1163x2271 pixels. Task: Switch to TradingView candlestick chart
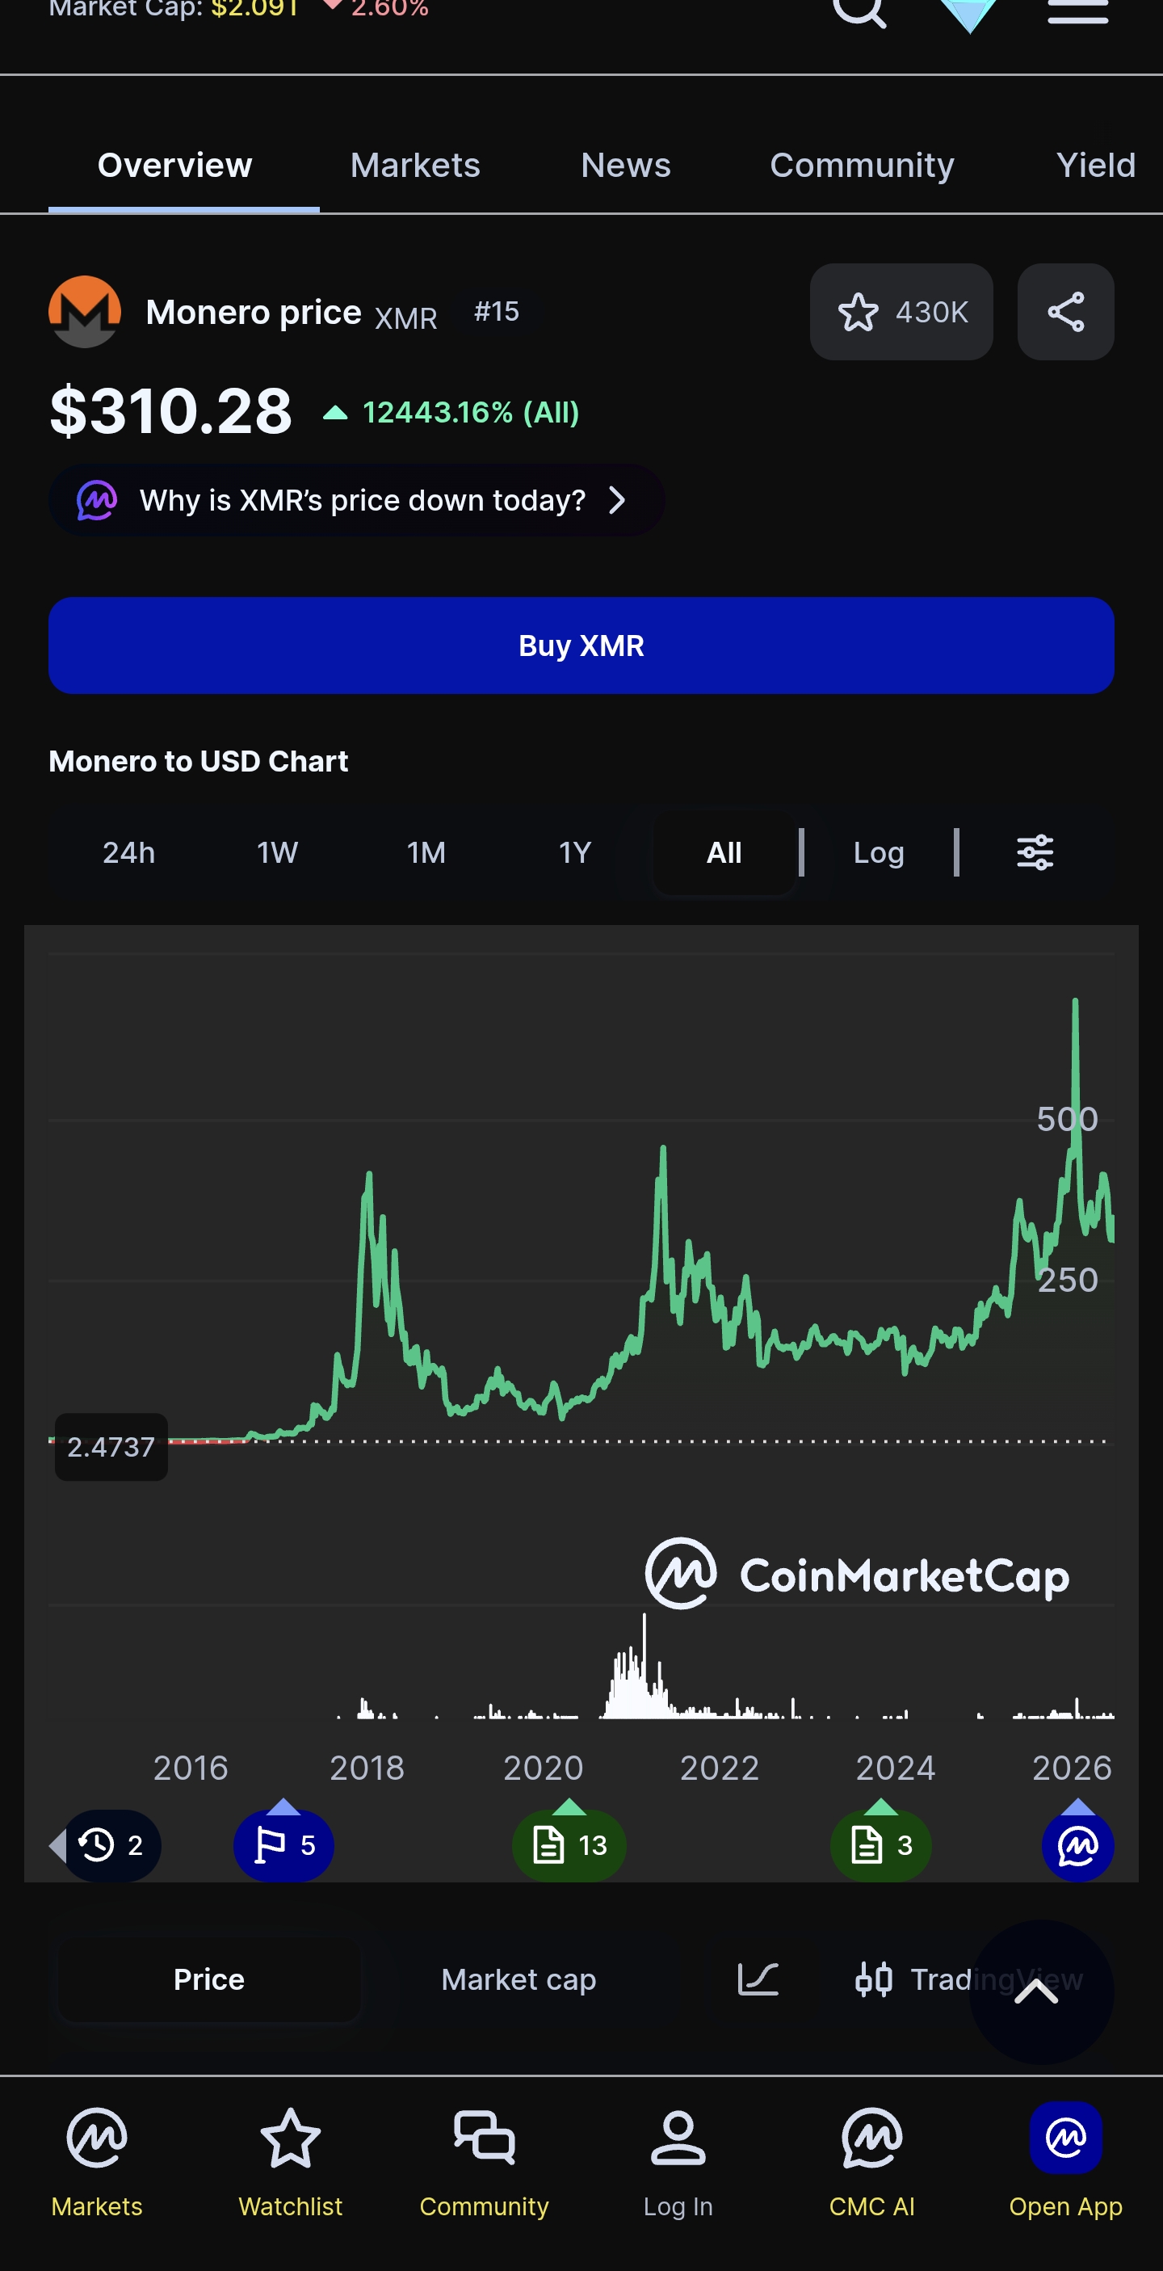pyautogui.click(x=968, y=1979)
